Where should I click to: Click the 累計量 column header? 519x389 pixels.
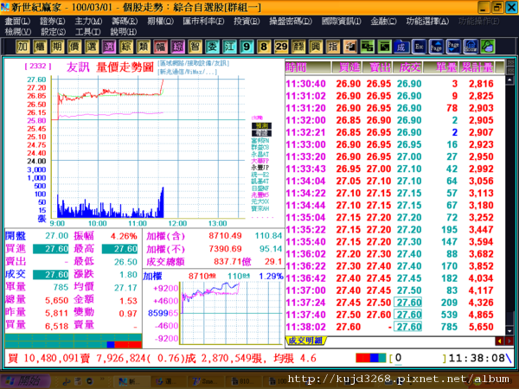(x=477, y=67)
